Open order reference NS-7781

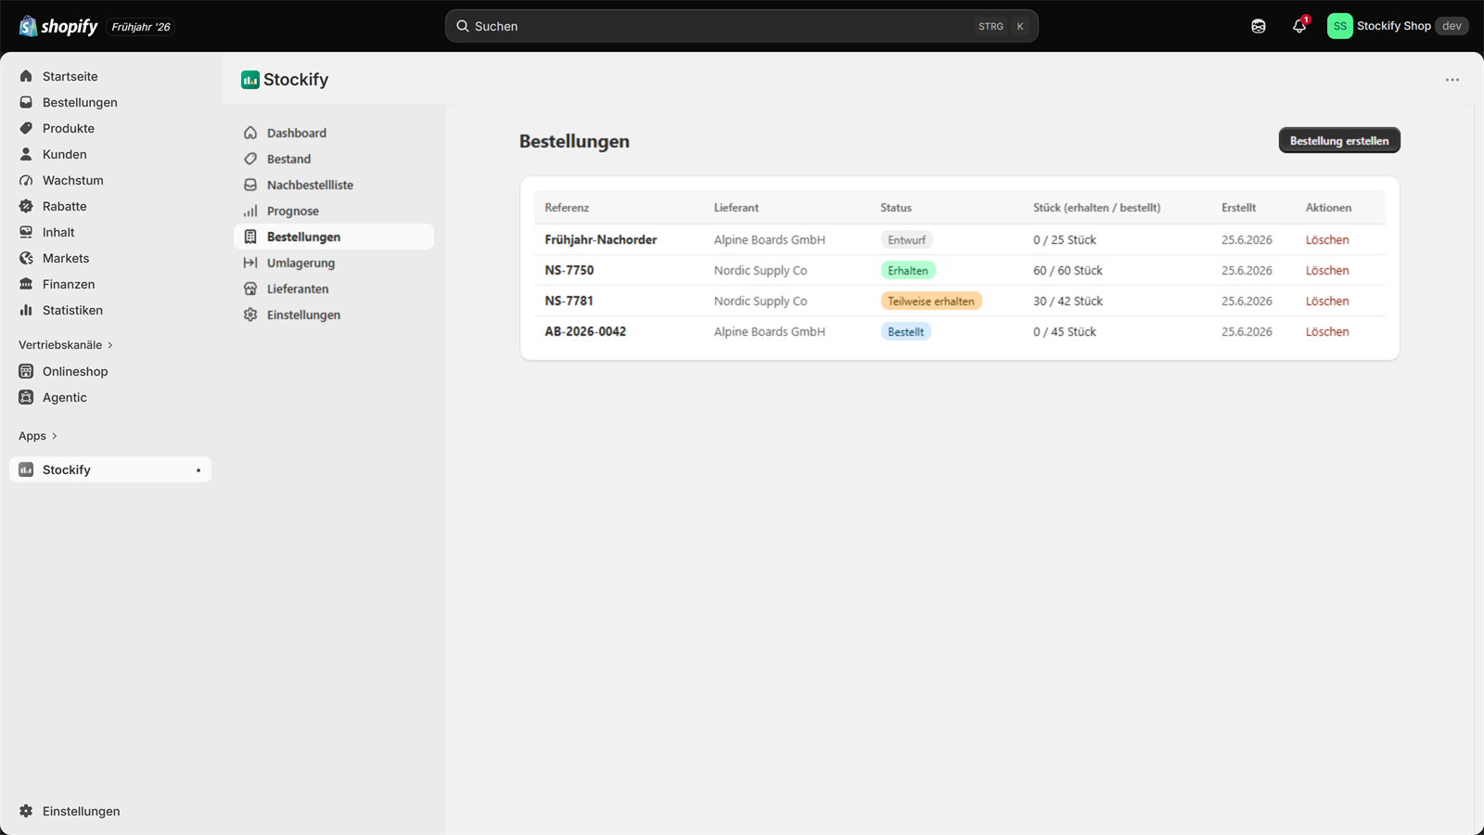(569, 301)
